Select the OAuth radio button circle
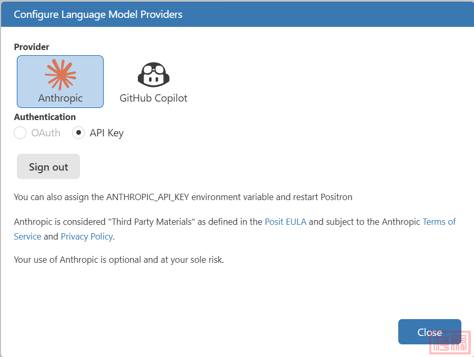 pyautogui.click(x=20, y=133)
